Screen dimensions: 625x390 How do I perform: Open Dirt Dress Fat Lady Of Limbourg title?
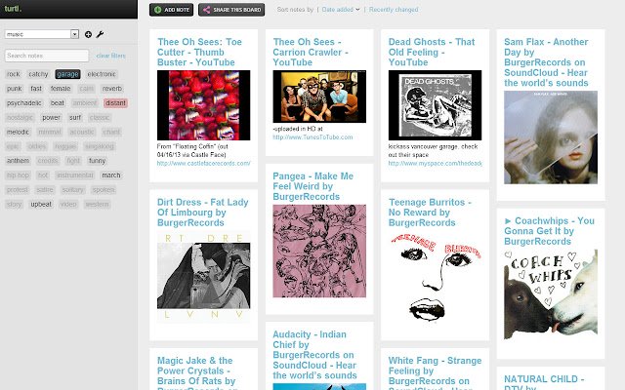(x=202, y=213)
